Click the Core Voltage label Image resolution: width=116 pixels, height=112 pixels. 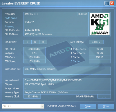pyautogui.click(x=77, y=42)
